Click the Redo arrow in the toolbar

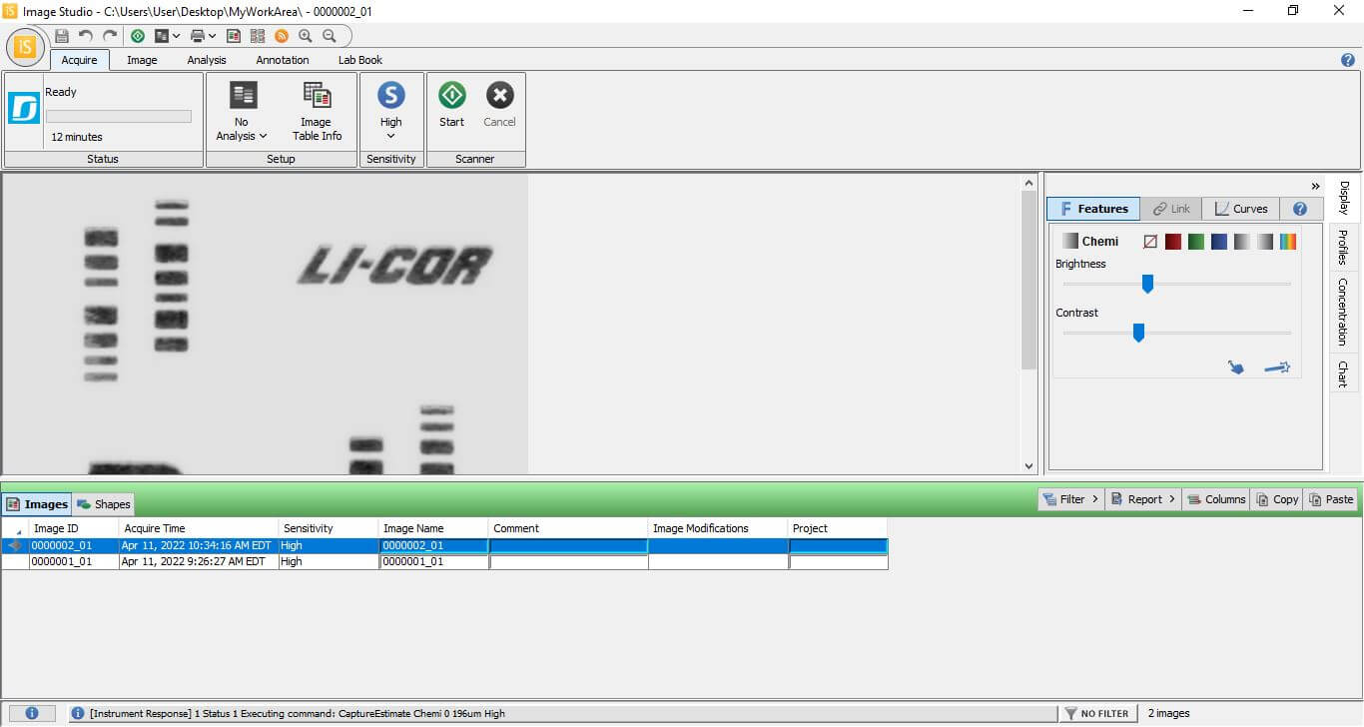(x=111, y=36)
